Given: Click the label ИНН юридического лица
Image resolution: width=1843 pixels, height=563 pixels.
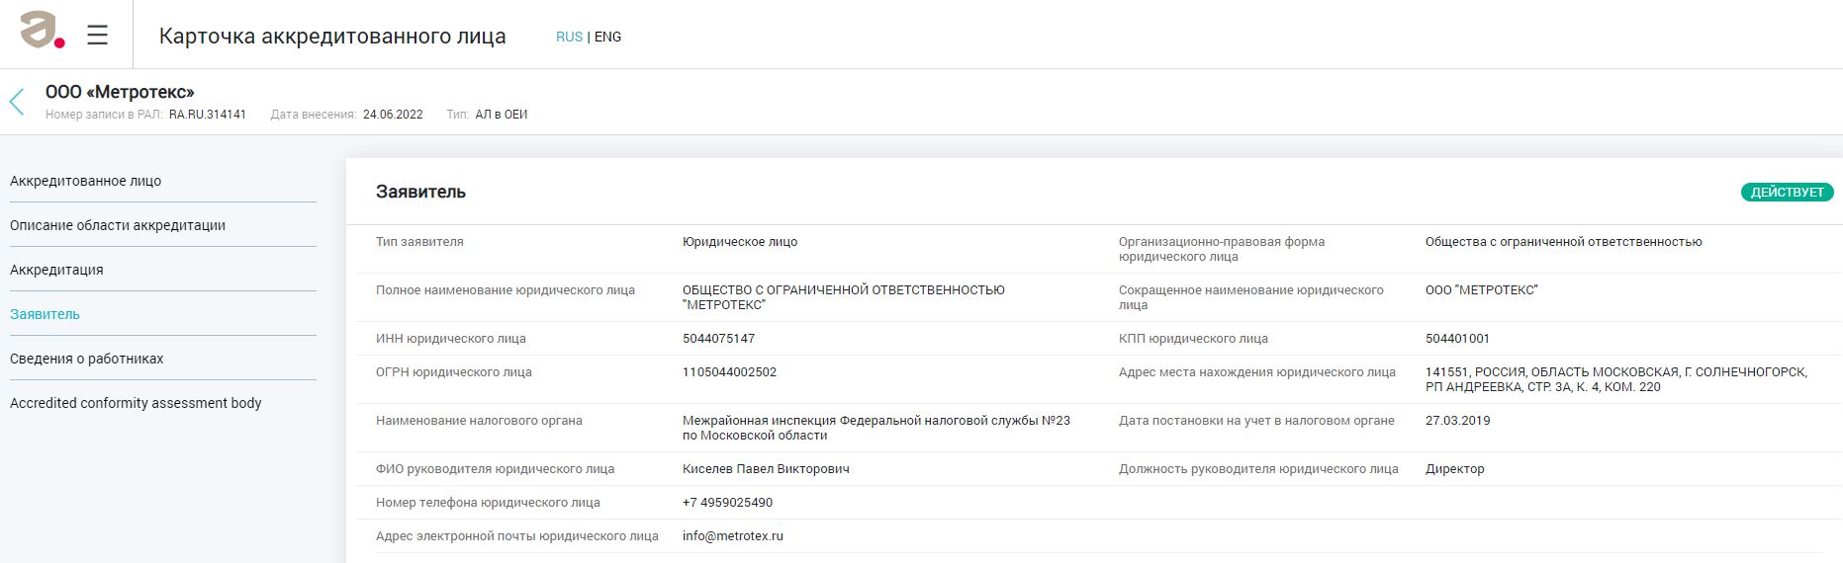Looking at the screenshot, I should point(451,339).
